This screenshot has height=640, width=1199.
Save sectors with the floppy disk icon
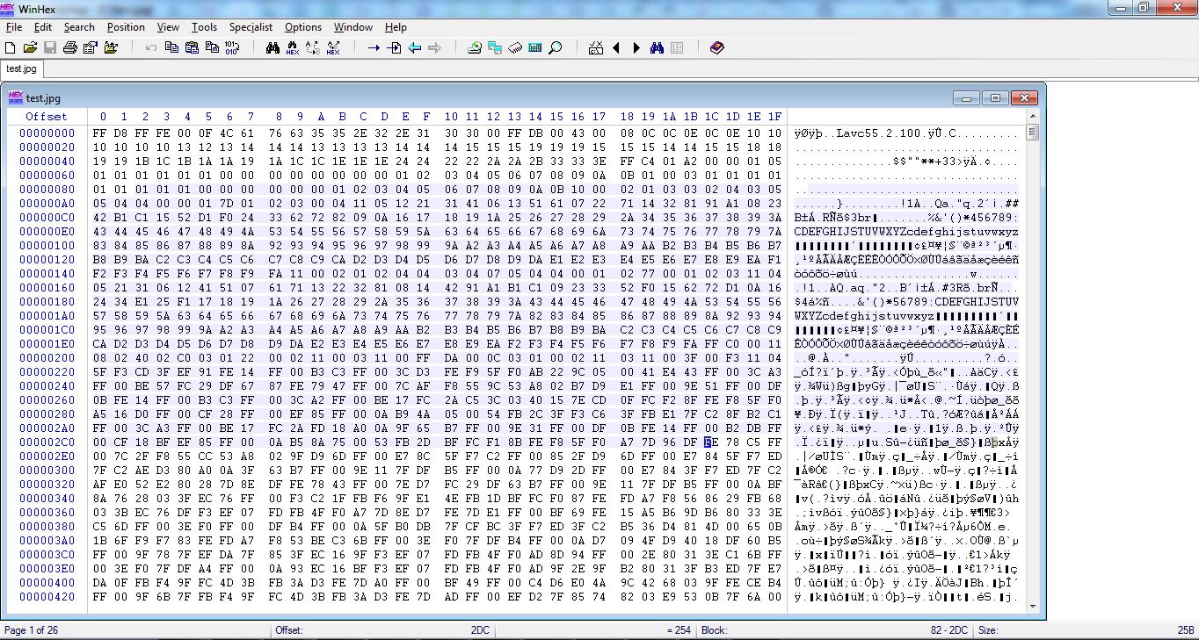coord(50,47)
